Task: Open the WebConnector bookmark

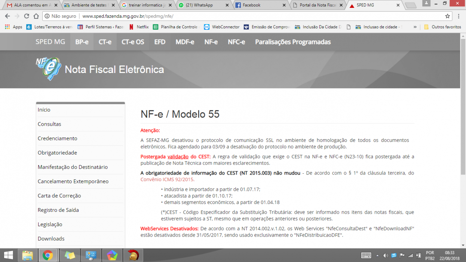Action: pyautogui.click(x=222, y=27)
